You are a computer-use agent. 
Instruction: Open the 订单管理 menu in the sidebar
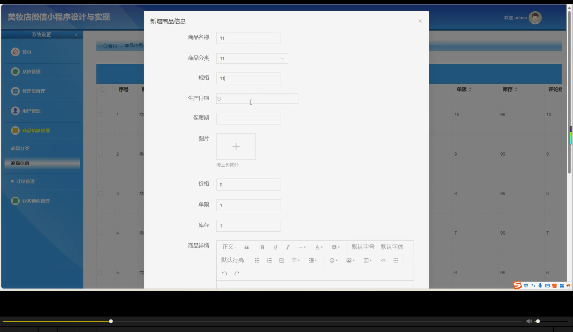click(26, 181)
